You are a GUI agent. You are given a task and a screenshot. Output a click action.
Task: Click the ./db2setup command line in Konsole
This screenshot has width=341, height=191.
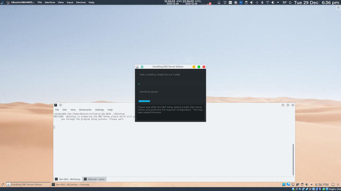(x=89, y=114)
